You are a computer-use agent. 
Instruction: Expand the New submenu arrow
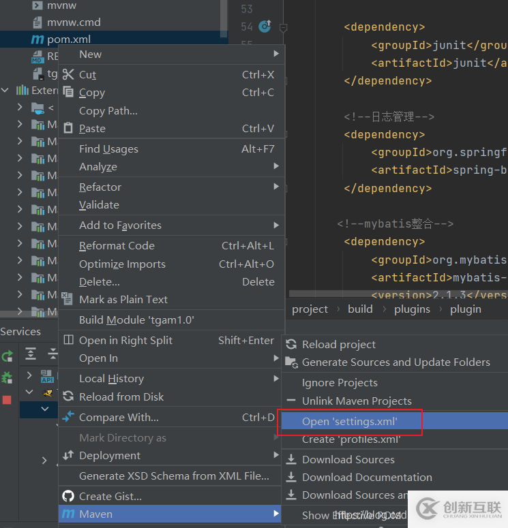point(276,55)
